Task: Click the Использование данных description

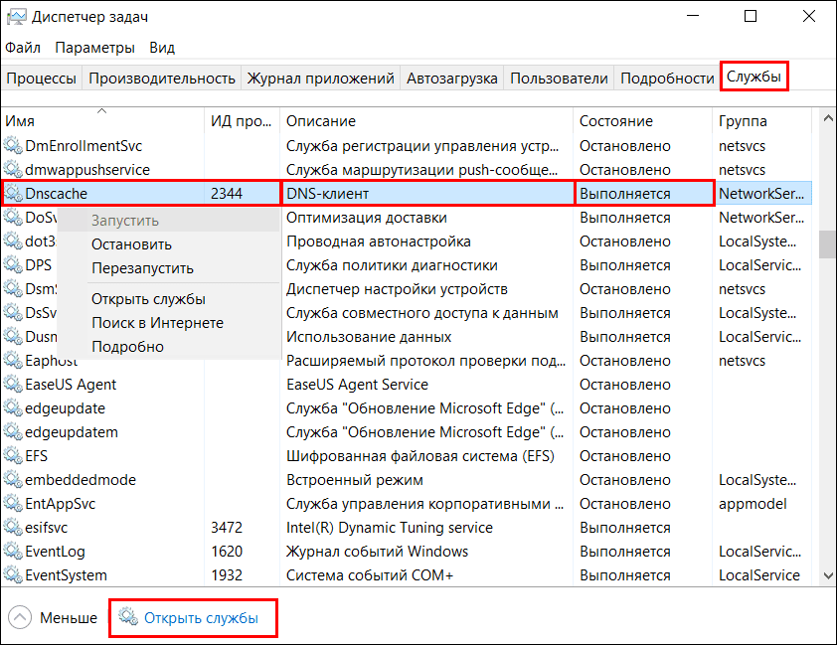Action: (x=369, y=337)
